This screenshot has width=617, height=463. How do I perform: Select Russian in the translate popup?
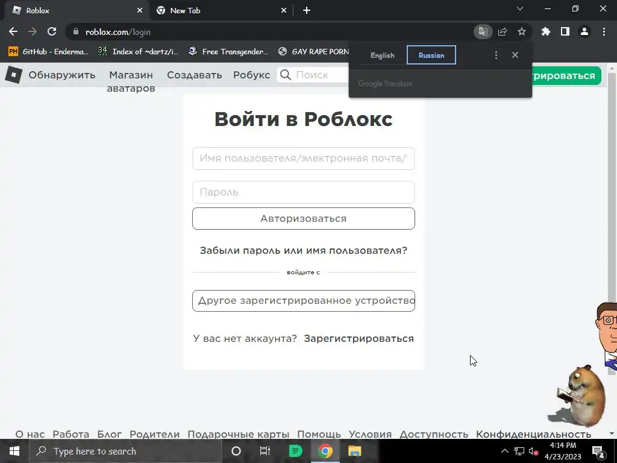[431, 55]
